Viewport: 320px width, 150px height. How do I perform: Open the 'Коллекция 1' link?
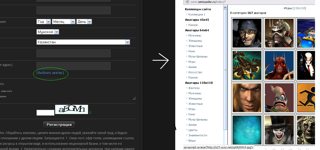197,14
